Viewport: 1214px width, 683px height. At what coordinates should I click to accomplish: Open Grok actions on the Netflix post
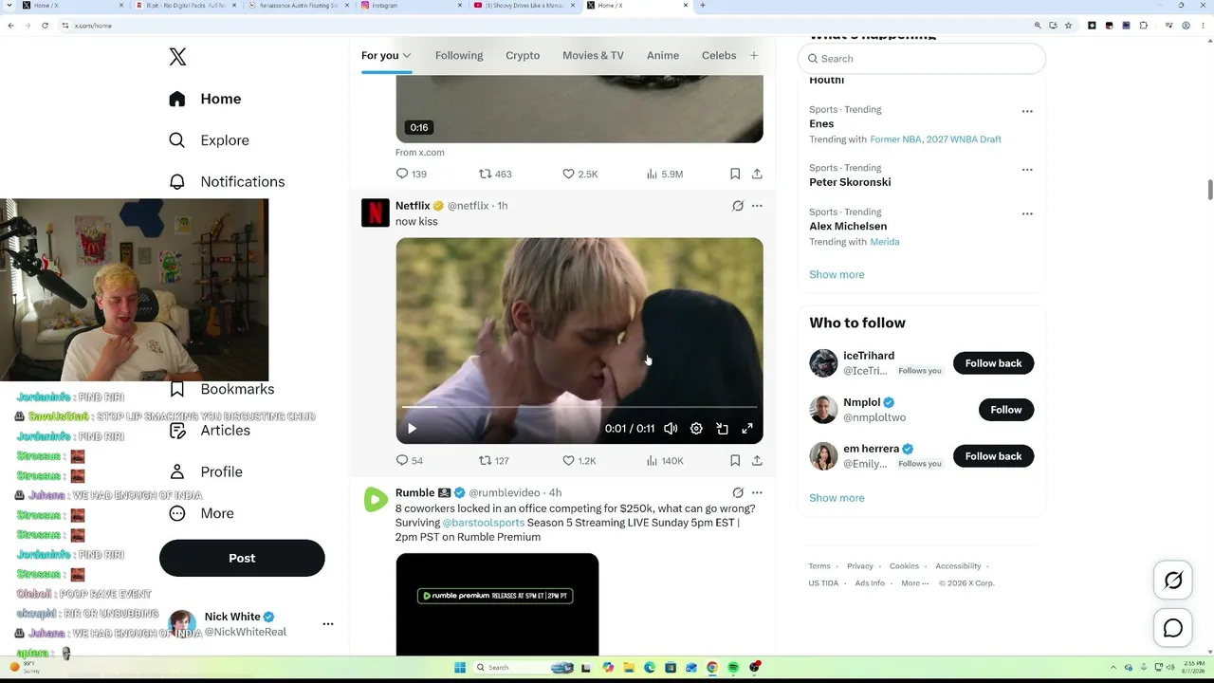tap(738, 206)
